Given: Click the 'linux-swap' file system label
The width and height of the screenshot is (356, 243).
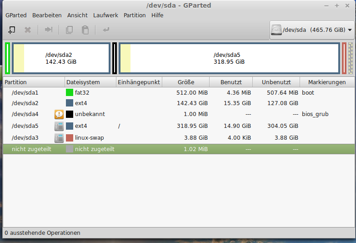Looking at the screenshot, I should click(x=90, y=138).
